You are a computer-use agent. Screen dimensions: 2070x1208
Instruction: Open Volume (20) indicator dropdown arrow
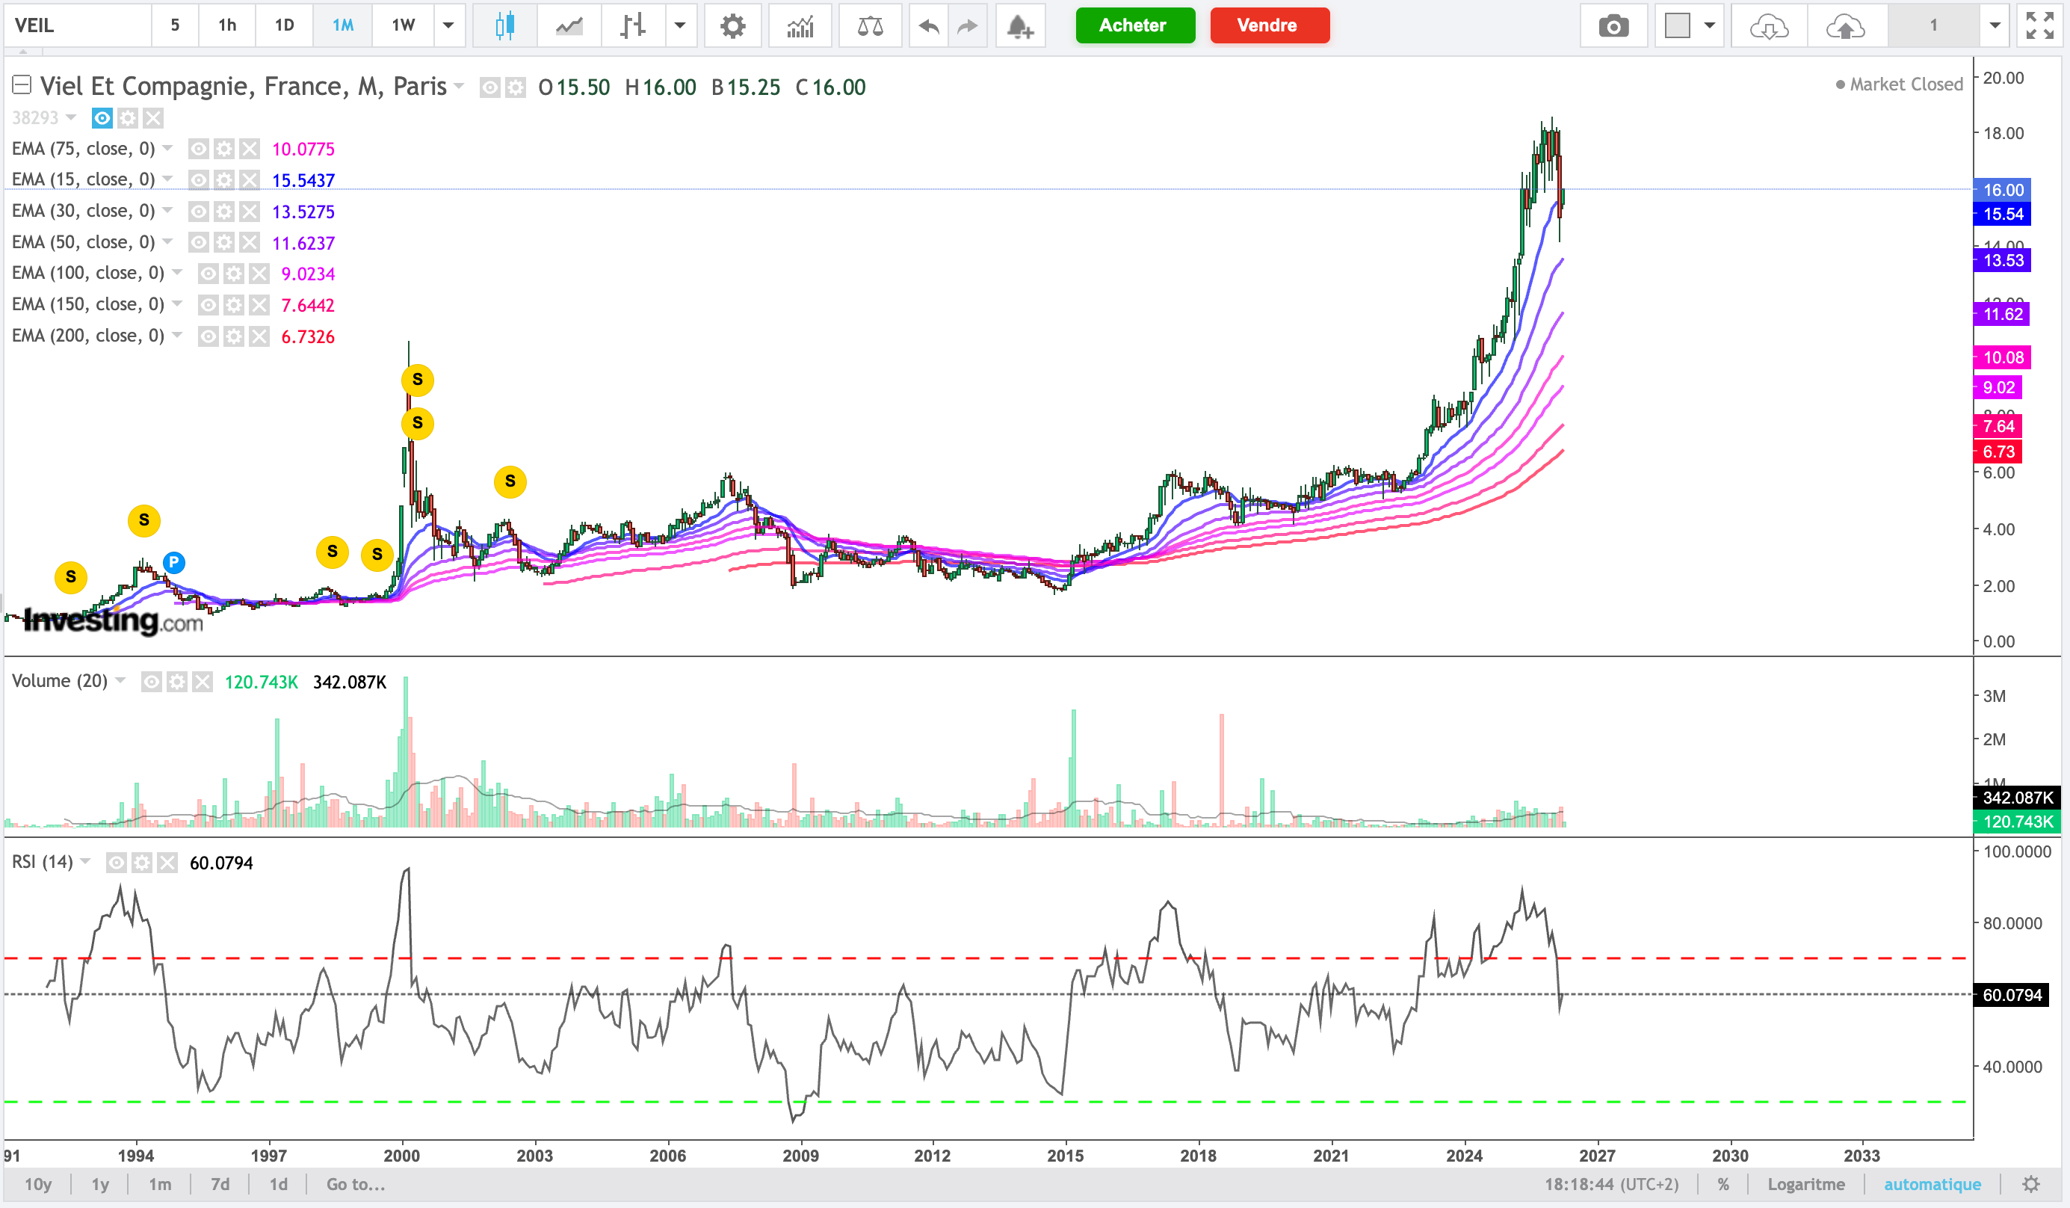click(x=122, y=680)
